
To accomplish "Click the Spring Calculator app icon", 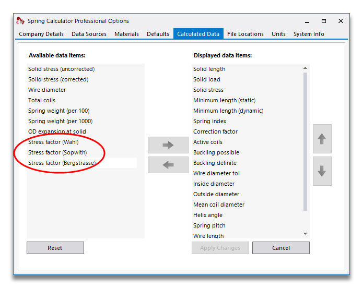I will pyautogui.click(x=20, y=21).
